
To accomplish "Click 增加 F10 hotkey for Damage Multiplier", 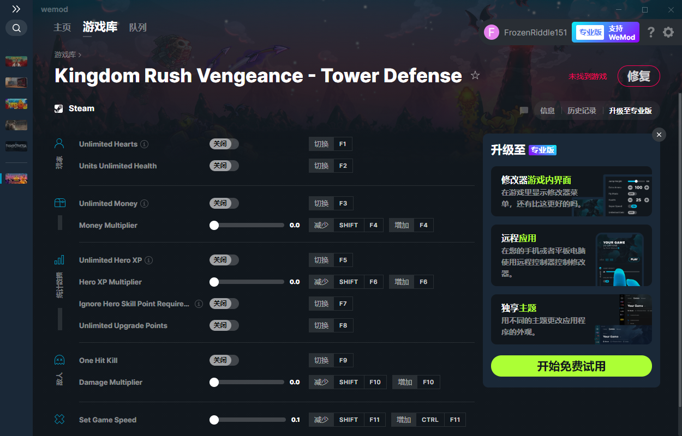I will click(x=416, y=382).
